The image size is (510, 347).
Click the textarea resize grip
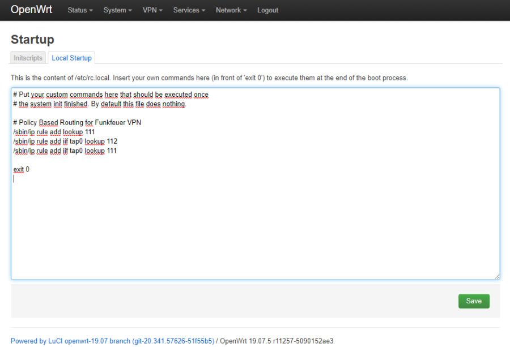[498, 276]
